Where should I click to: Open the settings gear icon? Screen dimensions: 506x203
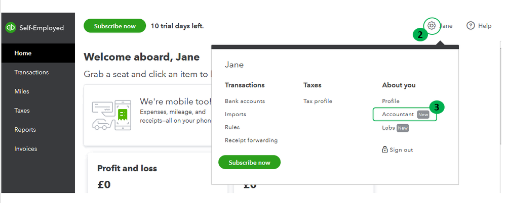point(432,25)
